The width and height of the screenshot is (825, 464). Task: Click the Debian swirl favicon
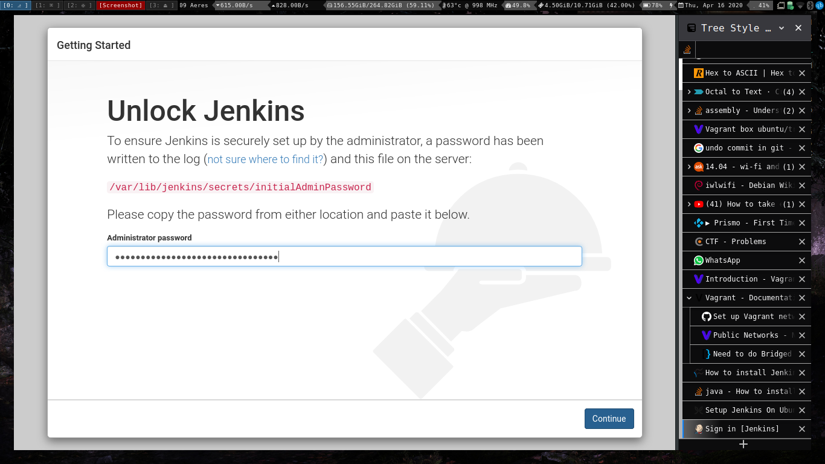pos(699,185)
